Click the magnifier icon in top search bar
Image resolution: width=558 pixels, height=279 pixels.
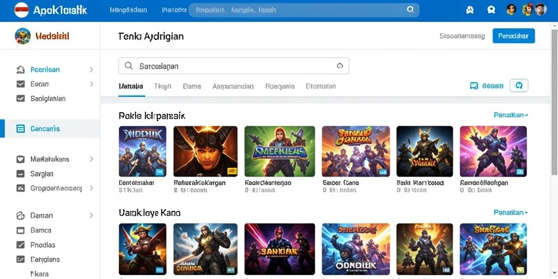410,10
